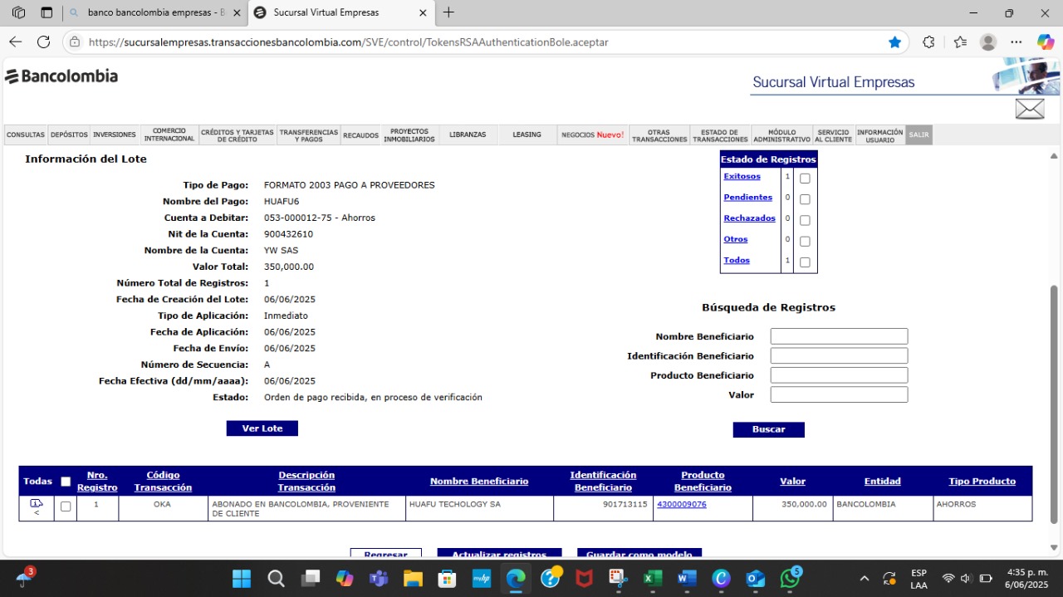Open the Consultas menu
The width and height of the screenshot is (1063, 597).
click(26, 135)
